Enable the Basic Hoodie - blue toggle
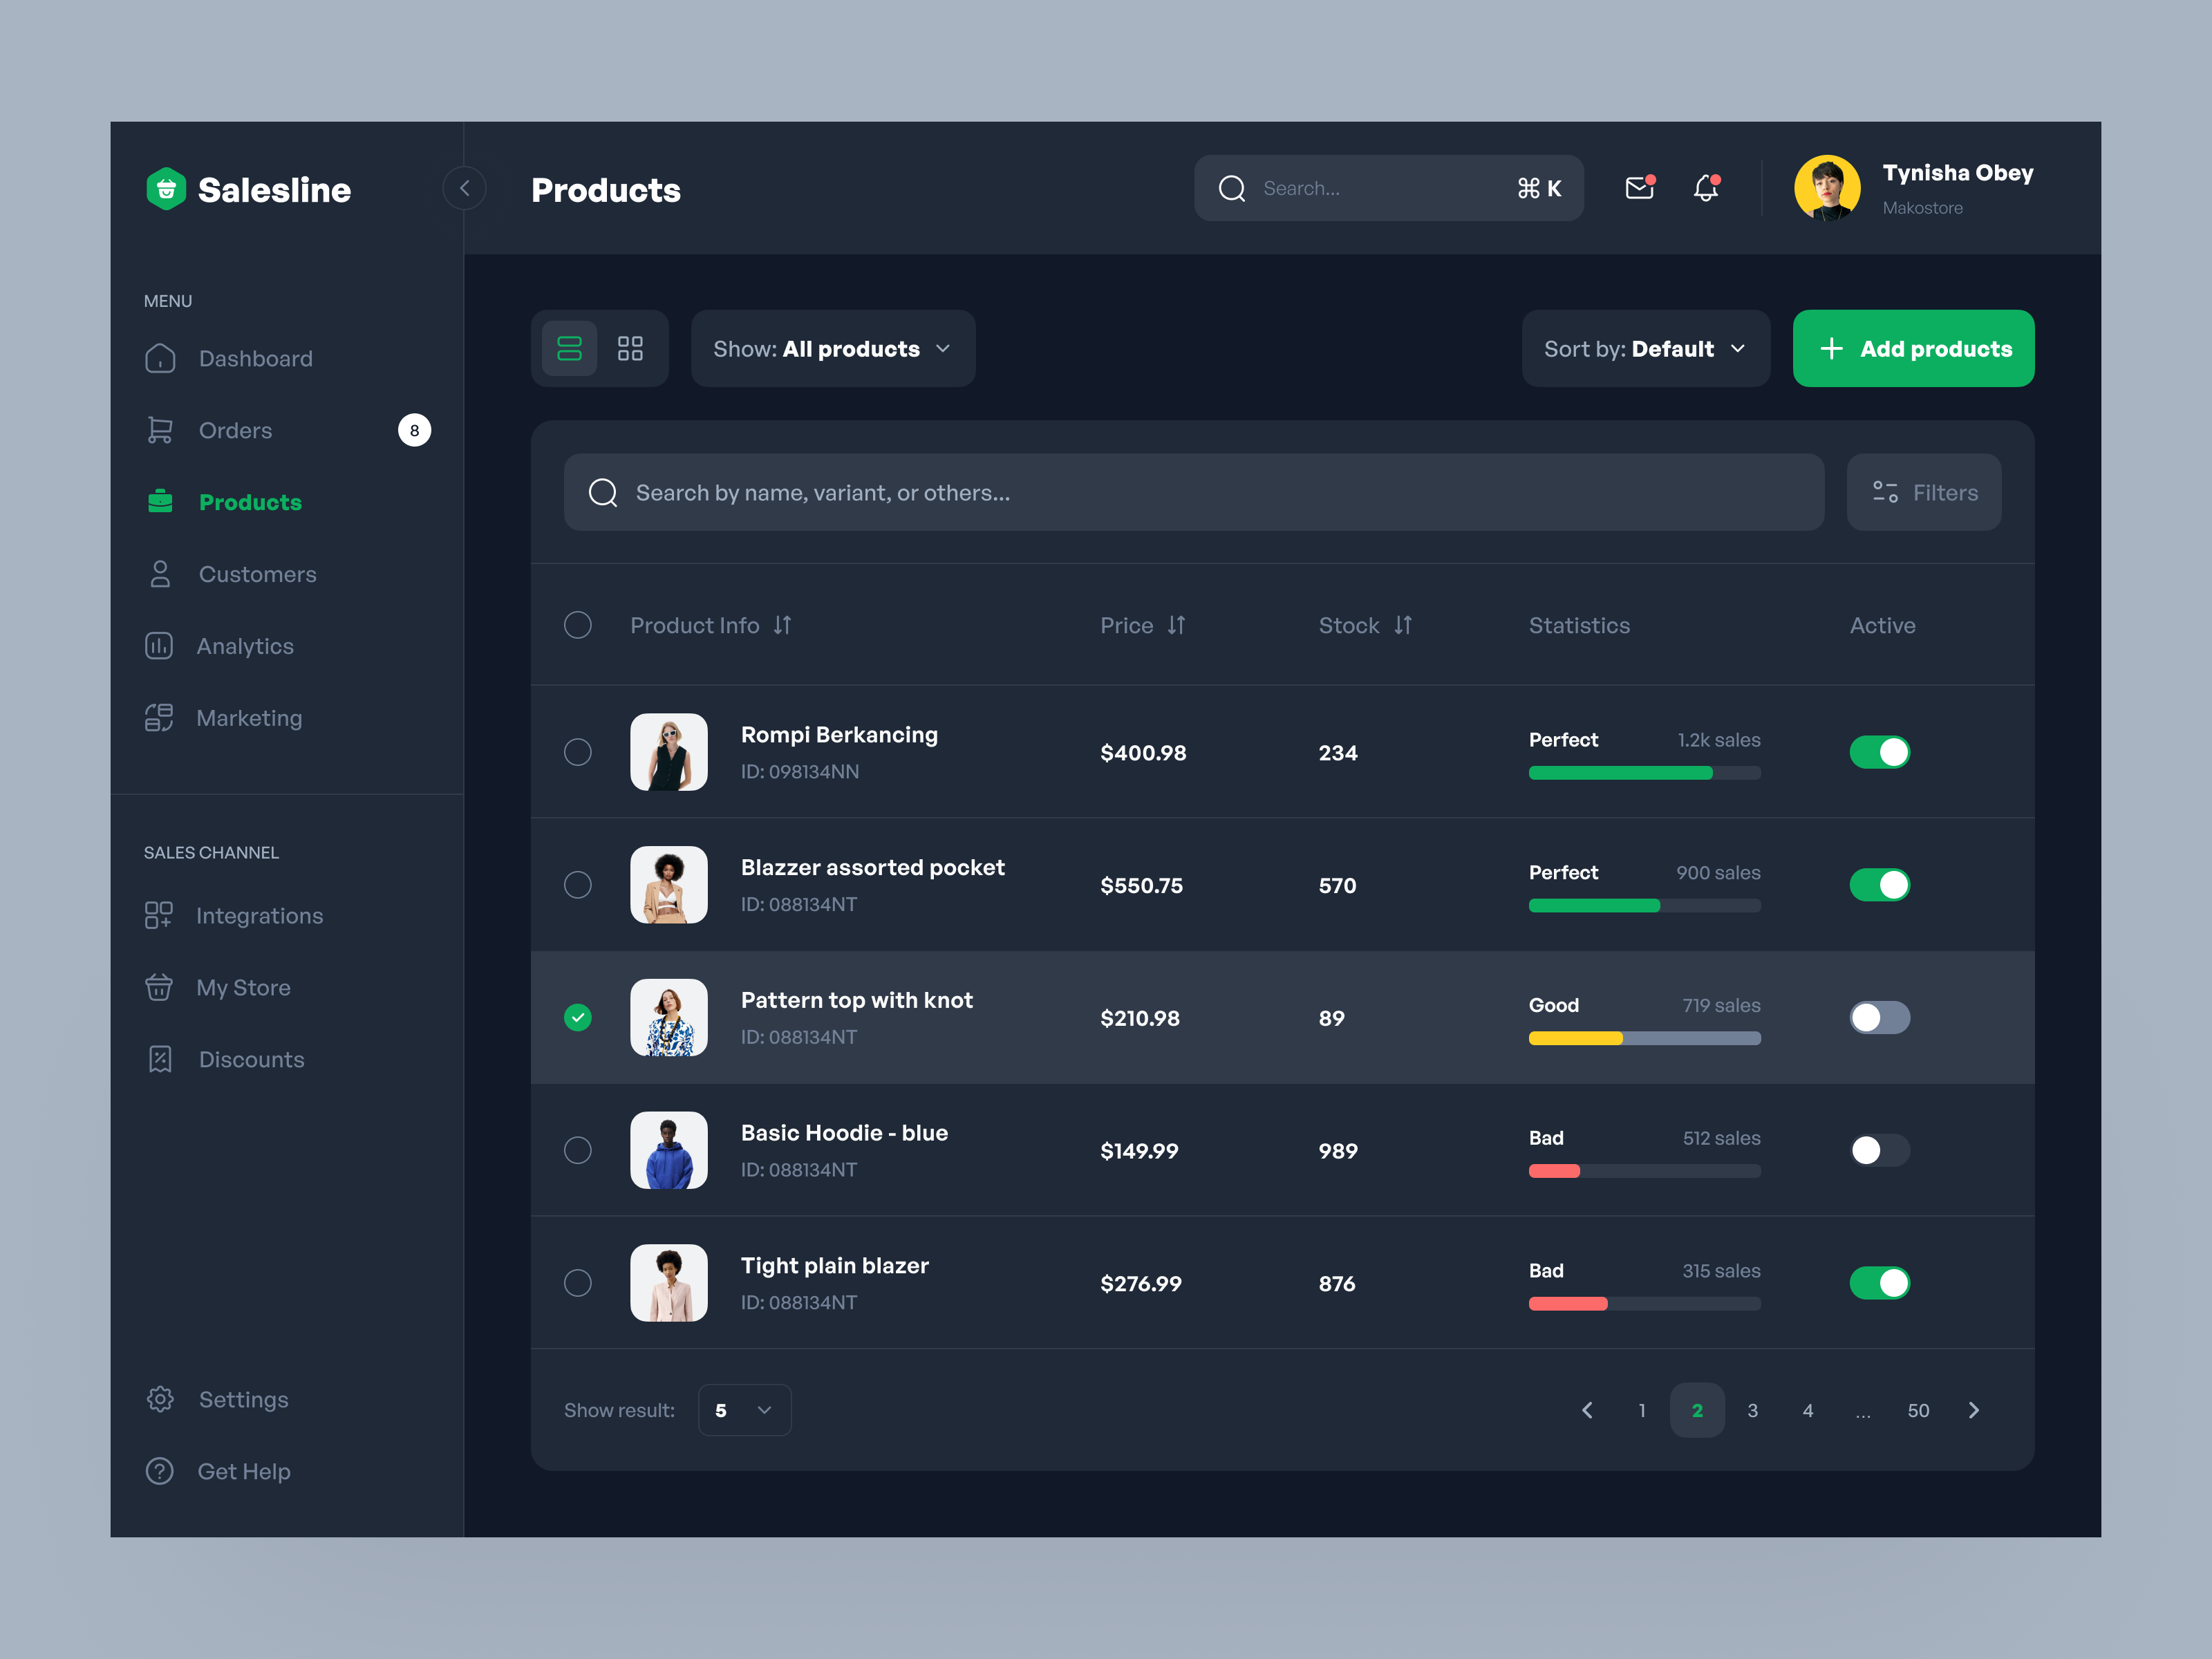Viewport: 2212px width, 1659px height. click(x=1879, y=1150)
